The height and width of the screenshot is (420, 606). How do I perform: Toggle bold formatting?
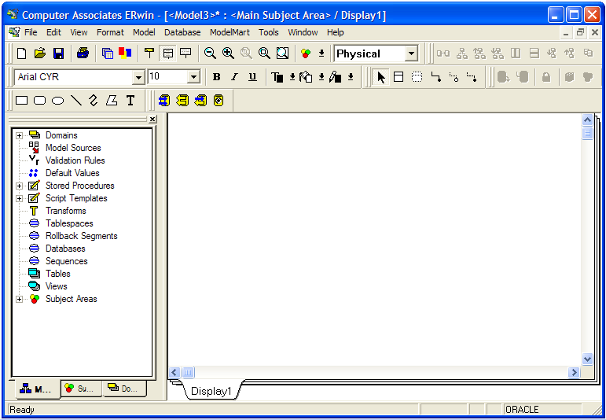tap(216, 77)
